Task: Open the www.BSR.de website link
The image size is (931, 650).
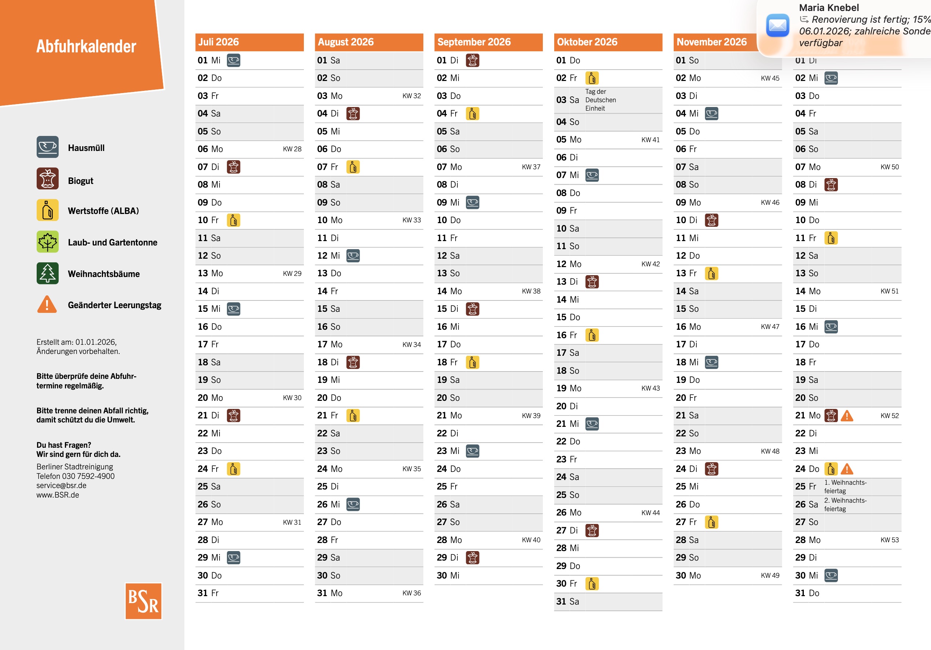Action: [58, 495]
